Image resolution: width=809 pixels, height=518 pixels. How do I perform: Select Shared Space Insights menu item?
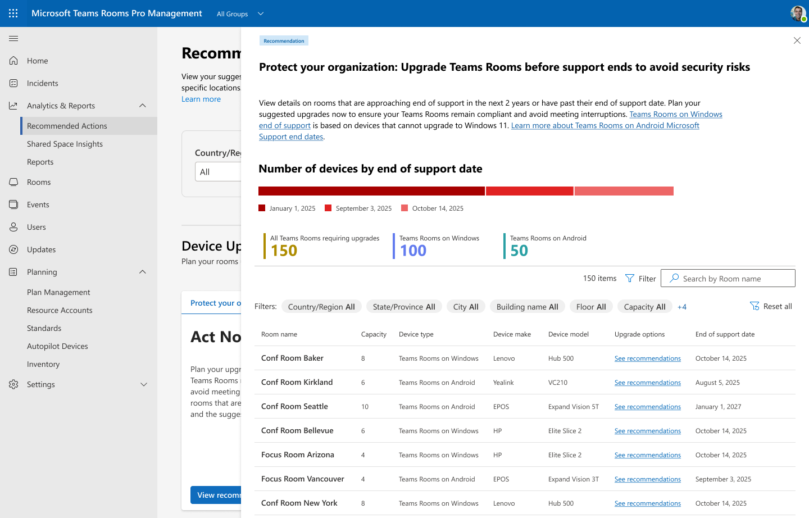coord(65,144)
